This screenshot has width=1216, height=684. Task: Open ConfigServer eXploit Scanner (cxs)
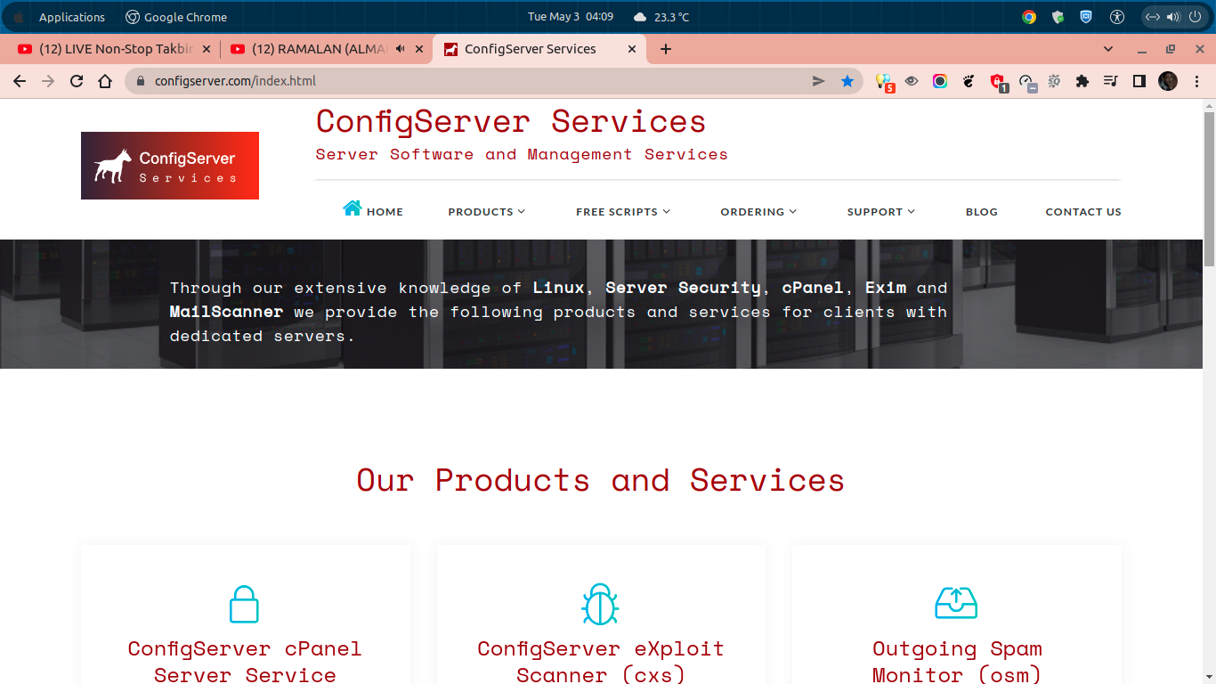click(x=601, y=661)
